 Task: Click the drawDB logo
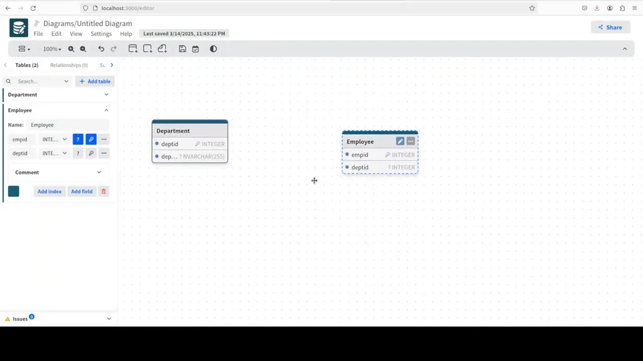(x=19, y=28)
